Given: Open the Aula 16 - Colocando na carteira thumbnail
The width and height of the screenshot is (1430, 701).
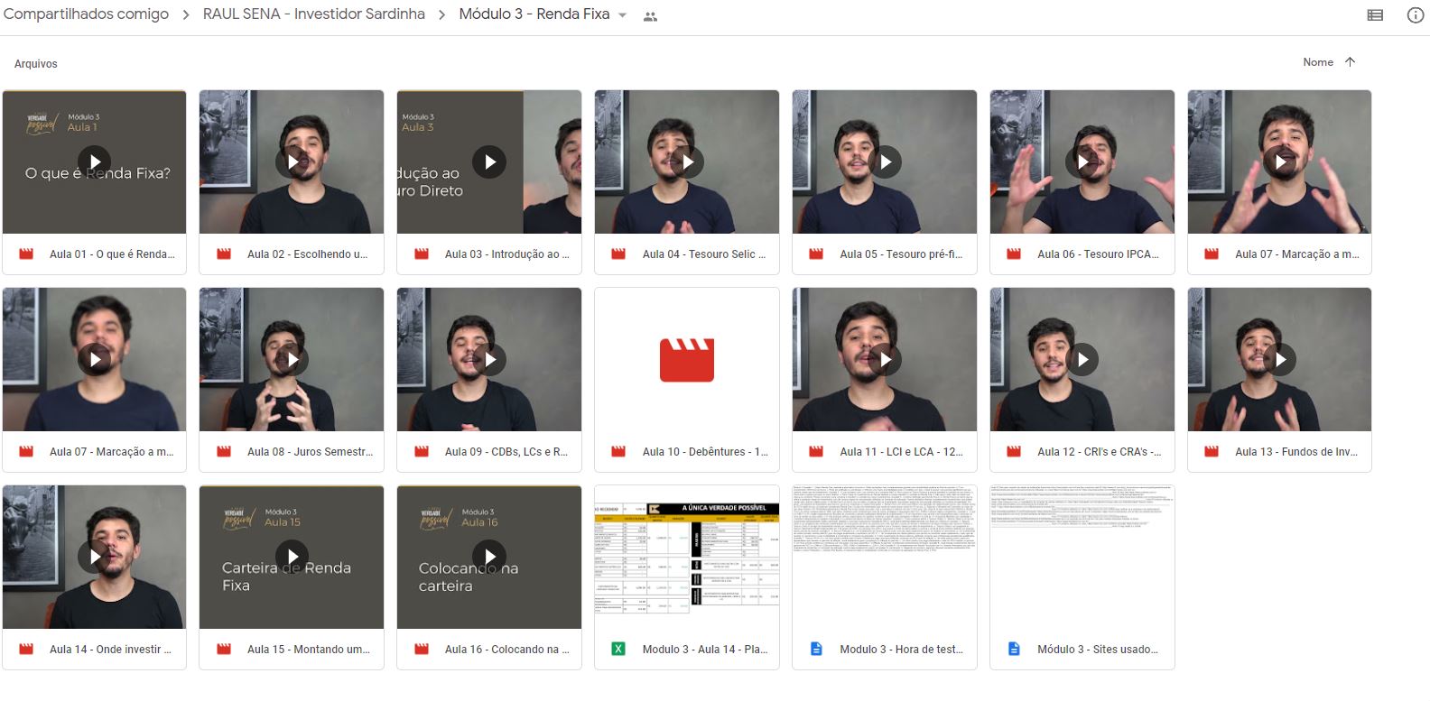Looking at the screenshot, I should click(489, 557).
